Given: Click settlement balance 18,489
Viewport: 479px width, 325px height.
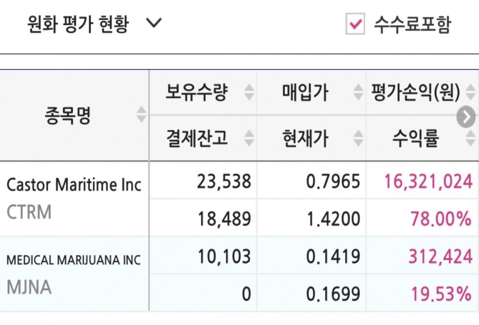Looking at the screenshot, I should [x=224, y=219].
